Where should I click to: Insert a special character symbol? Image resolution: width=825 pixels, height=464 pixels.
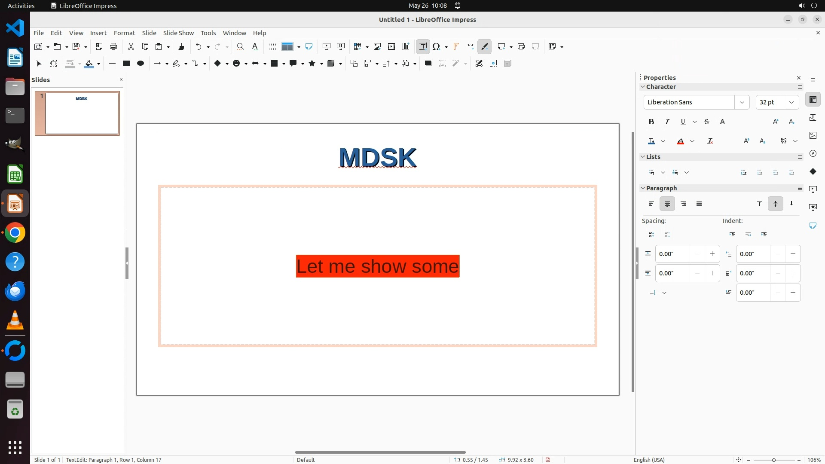point(437,47)
